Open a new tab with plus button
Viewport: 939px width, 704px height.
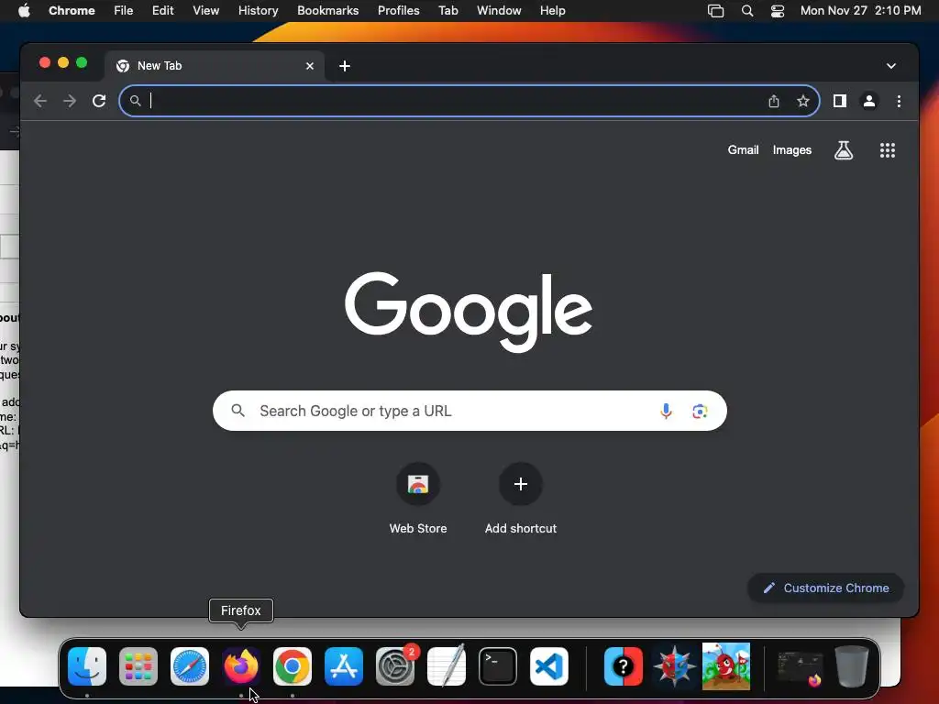point(345,66)
